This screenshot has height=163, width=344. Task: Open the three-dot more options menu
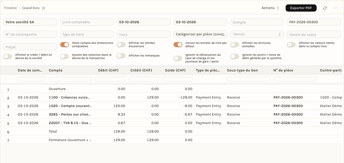[336, 8]
